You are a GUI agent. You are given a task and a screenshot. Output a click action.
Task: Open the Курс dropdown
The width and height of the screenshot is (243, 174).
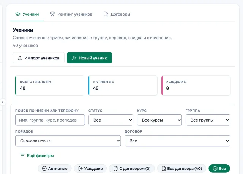point(159,120)
